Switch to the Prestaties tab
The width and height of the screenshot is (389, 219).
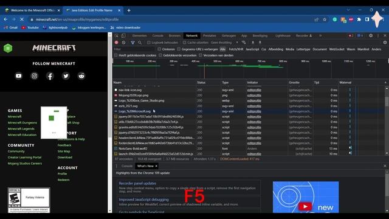(x=209, y=35)
